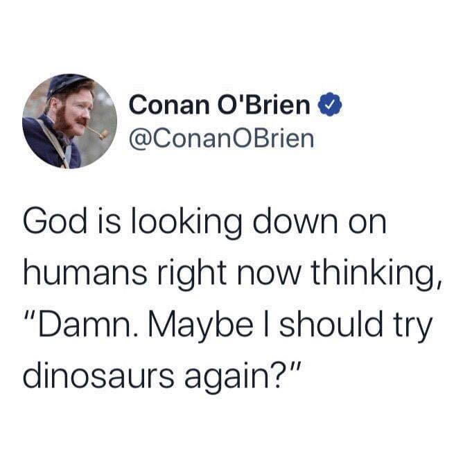472x472 pixels.
Task: Click the cap in the profile photo
Action: point(68,85)
